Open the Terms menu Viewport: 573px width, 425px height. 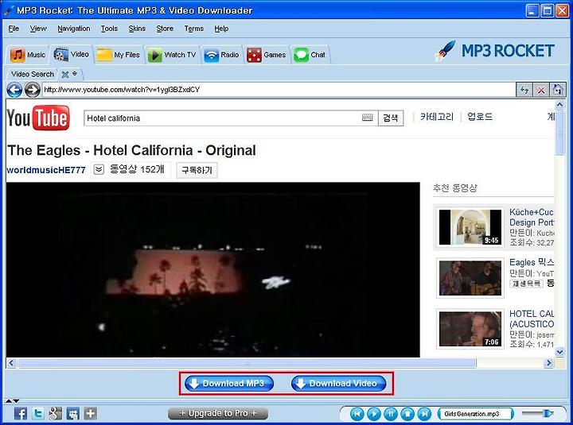193,29
